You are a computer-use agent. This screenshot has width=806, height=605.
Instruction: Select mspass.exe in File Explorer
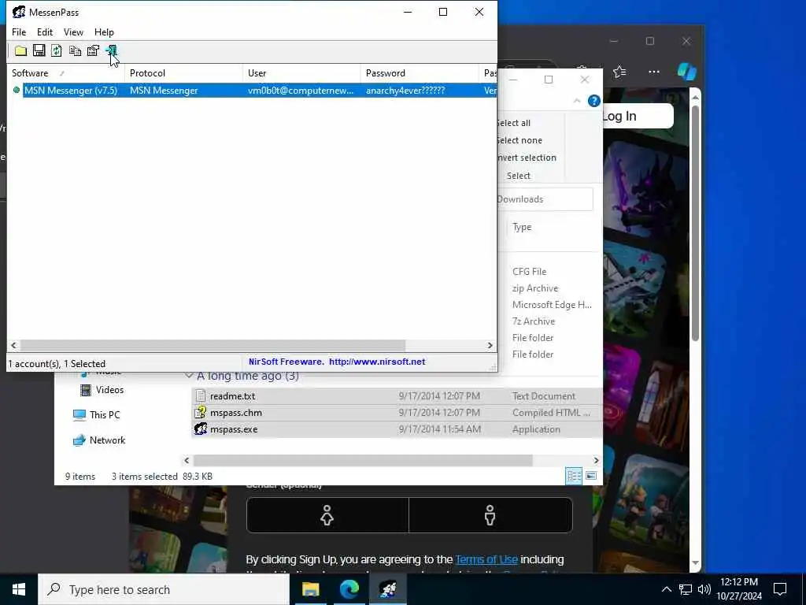click(x=234, y=429)
